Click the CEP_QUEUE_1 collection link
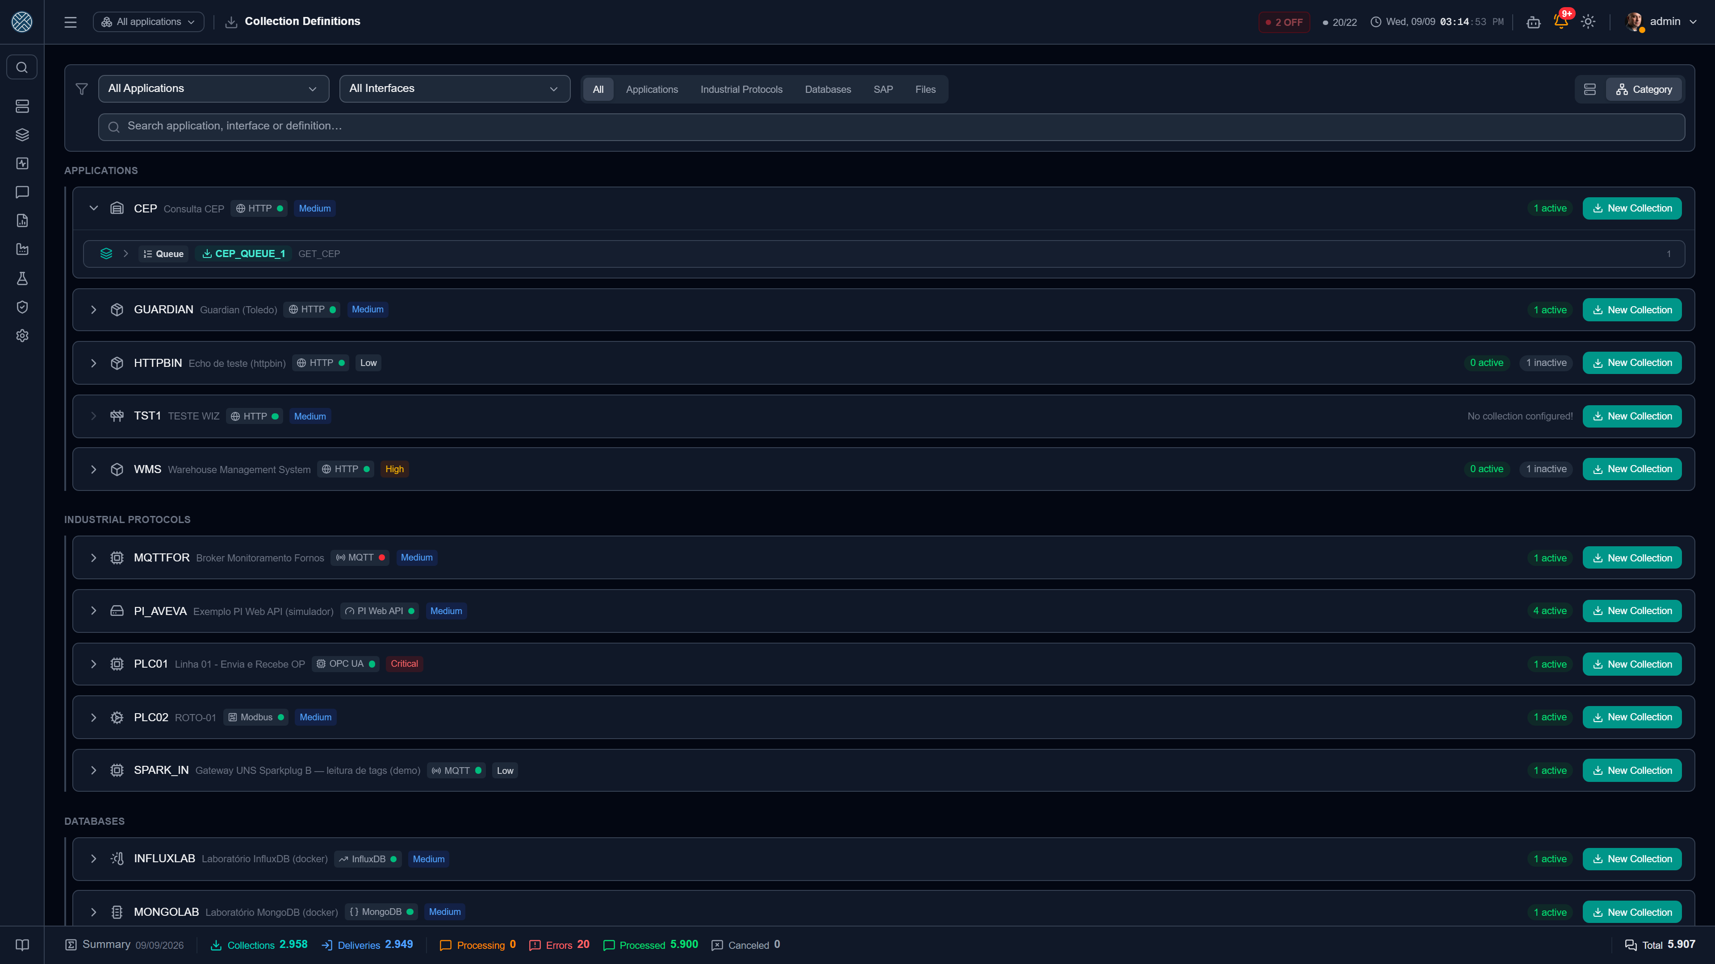Image resolution: width=1715 pixels, height=964 pixels. click(244, 254)
